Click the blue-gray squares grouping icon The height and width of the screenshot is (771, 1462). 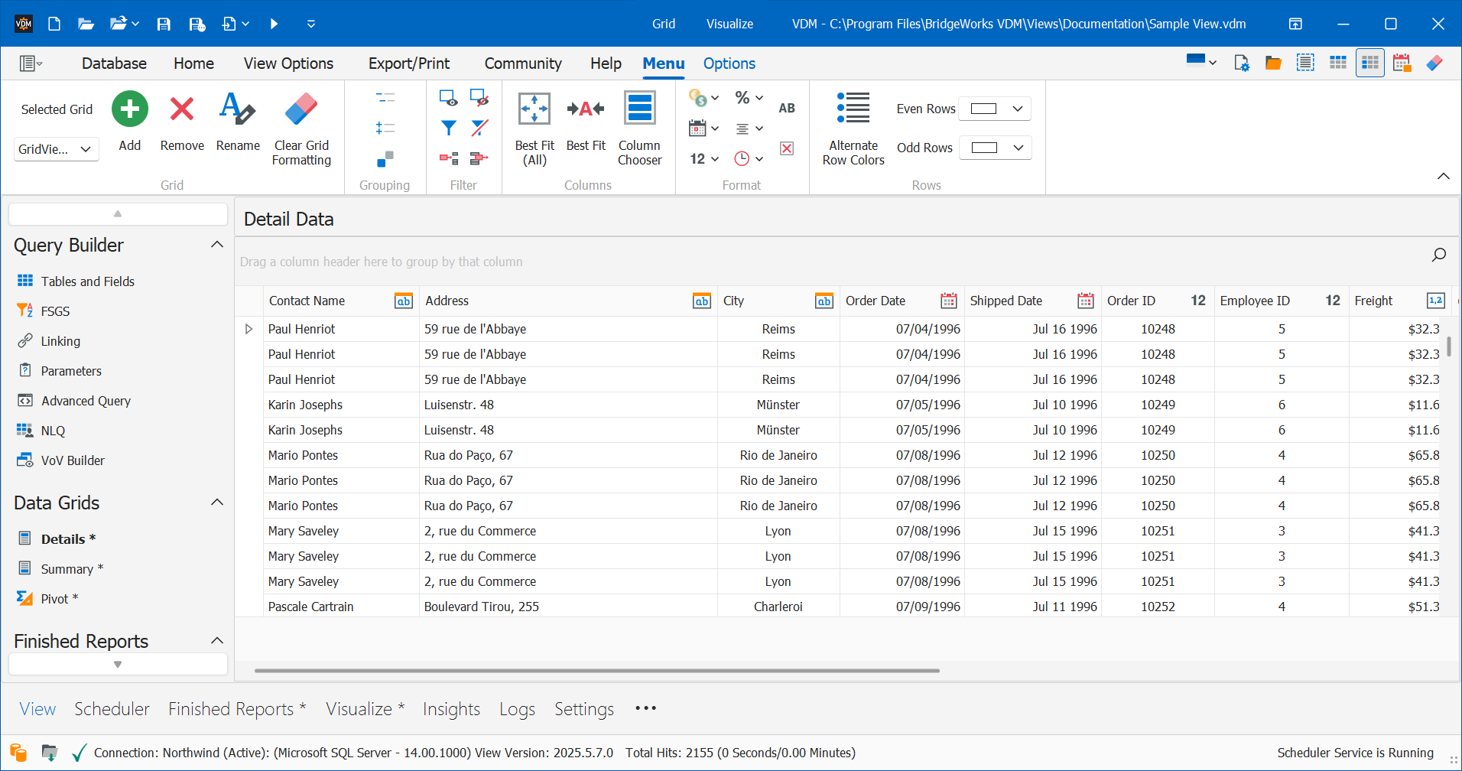point(385,158)
